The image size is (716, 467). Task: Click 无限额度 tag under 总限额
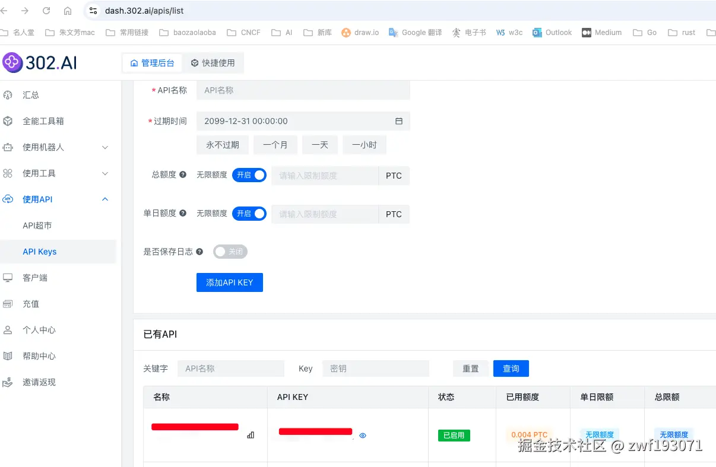point(674,435)
